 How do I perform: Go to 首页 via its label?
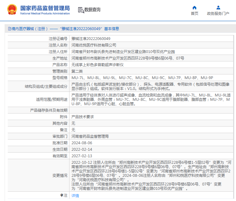(x=194, y=14)
